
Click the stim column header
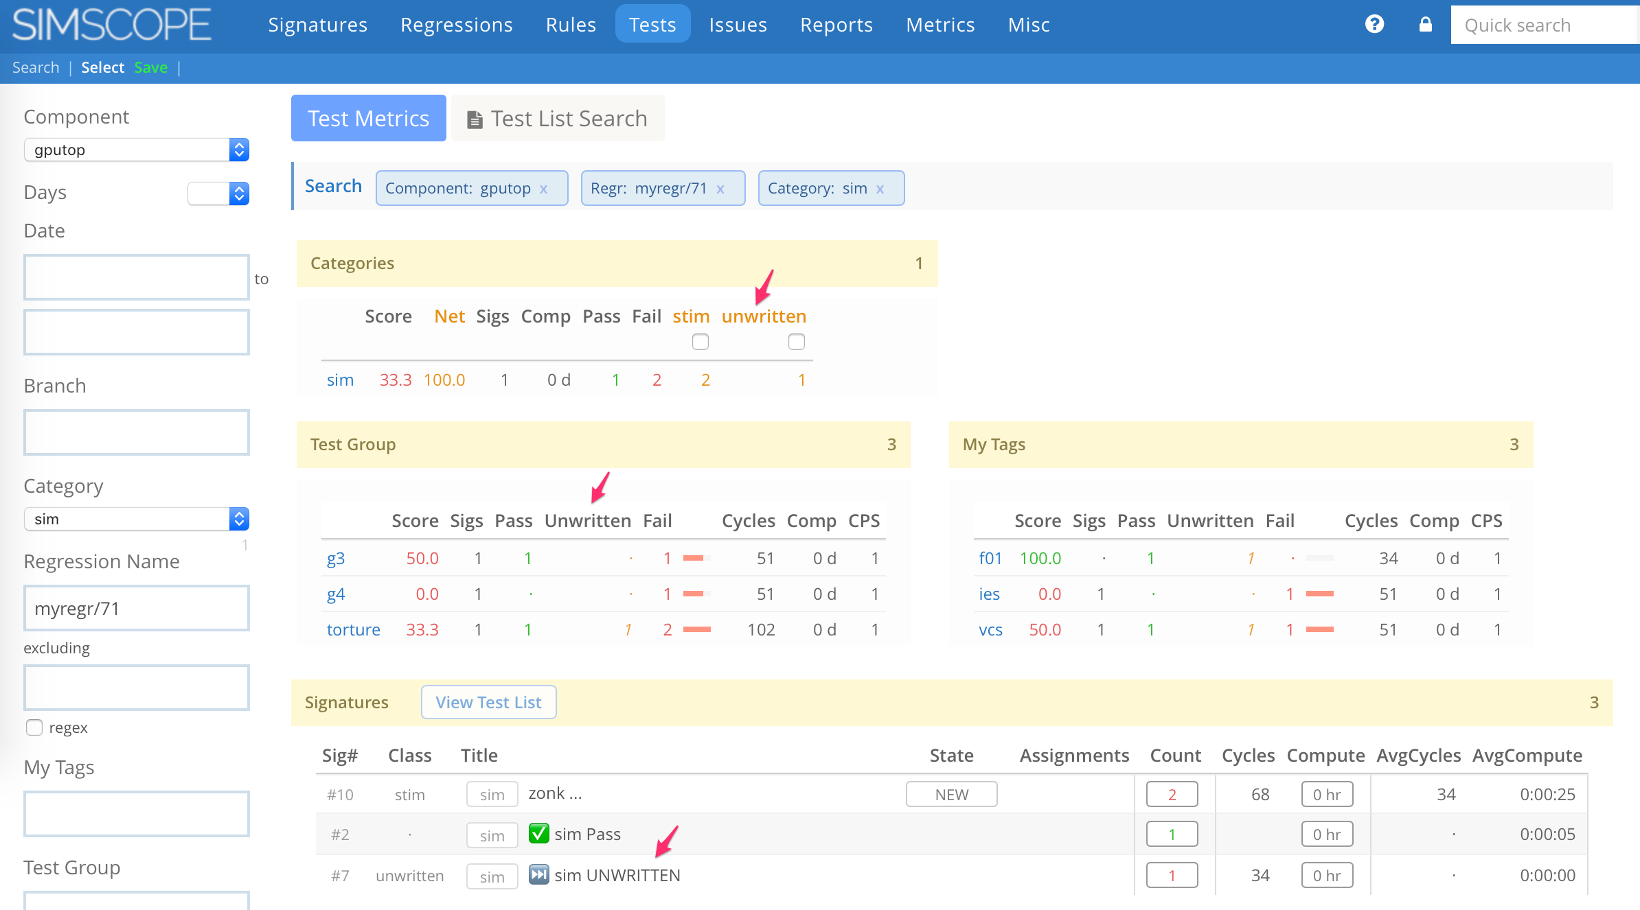[x=691, y=316]
